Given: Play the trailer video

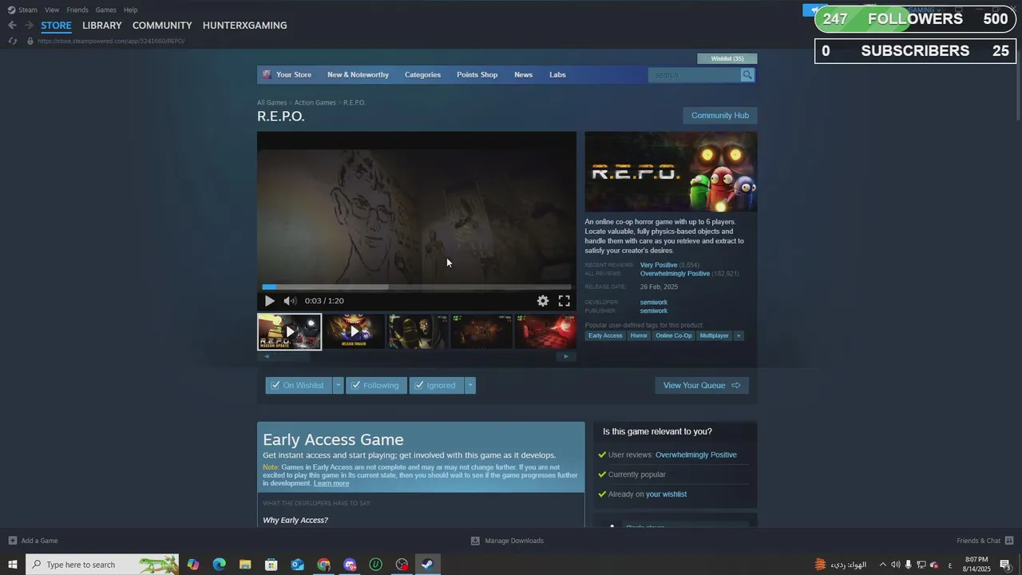Looking at the screenshot, I should [269, 301].
